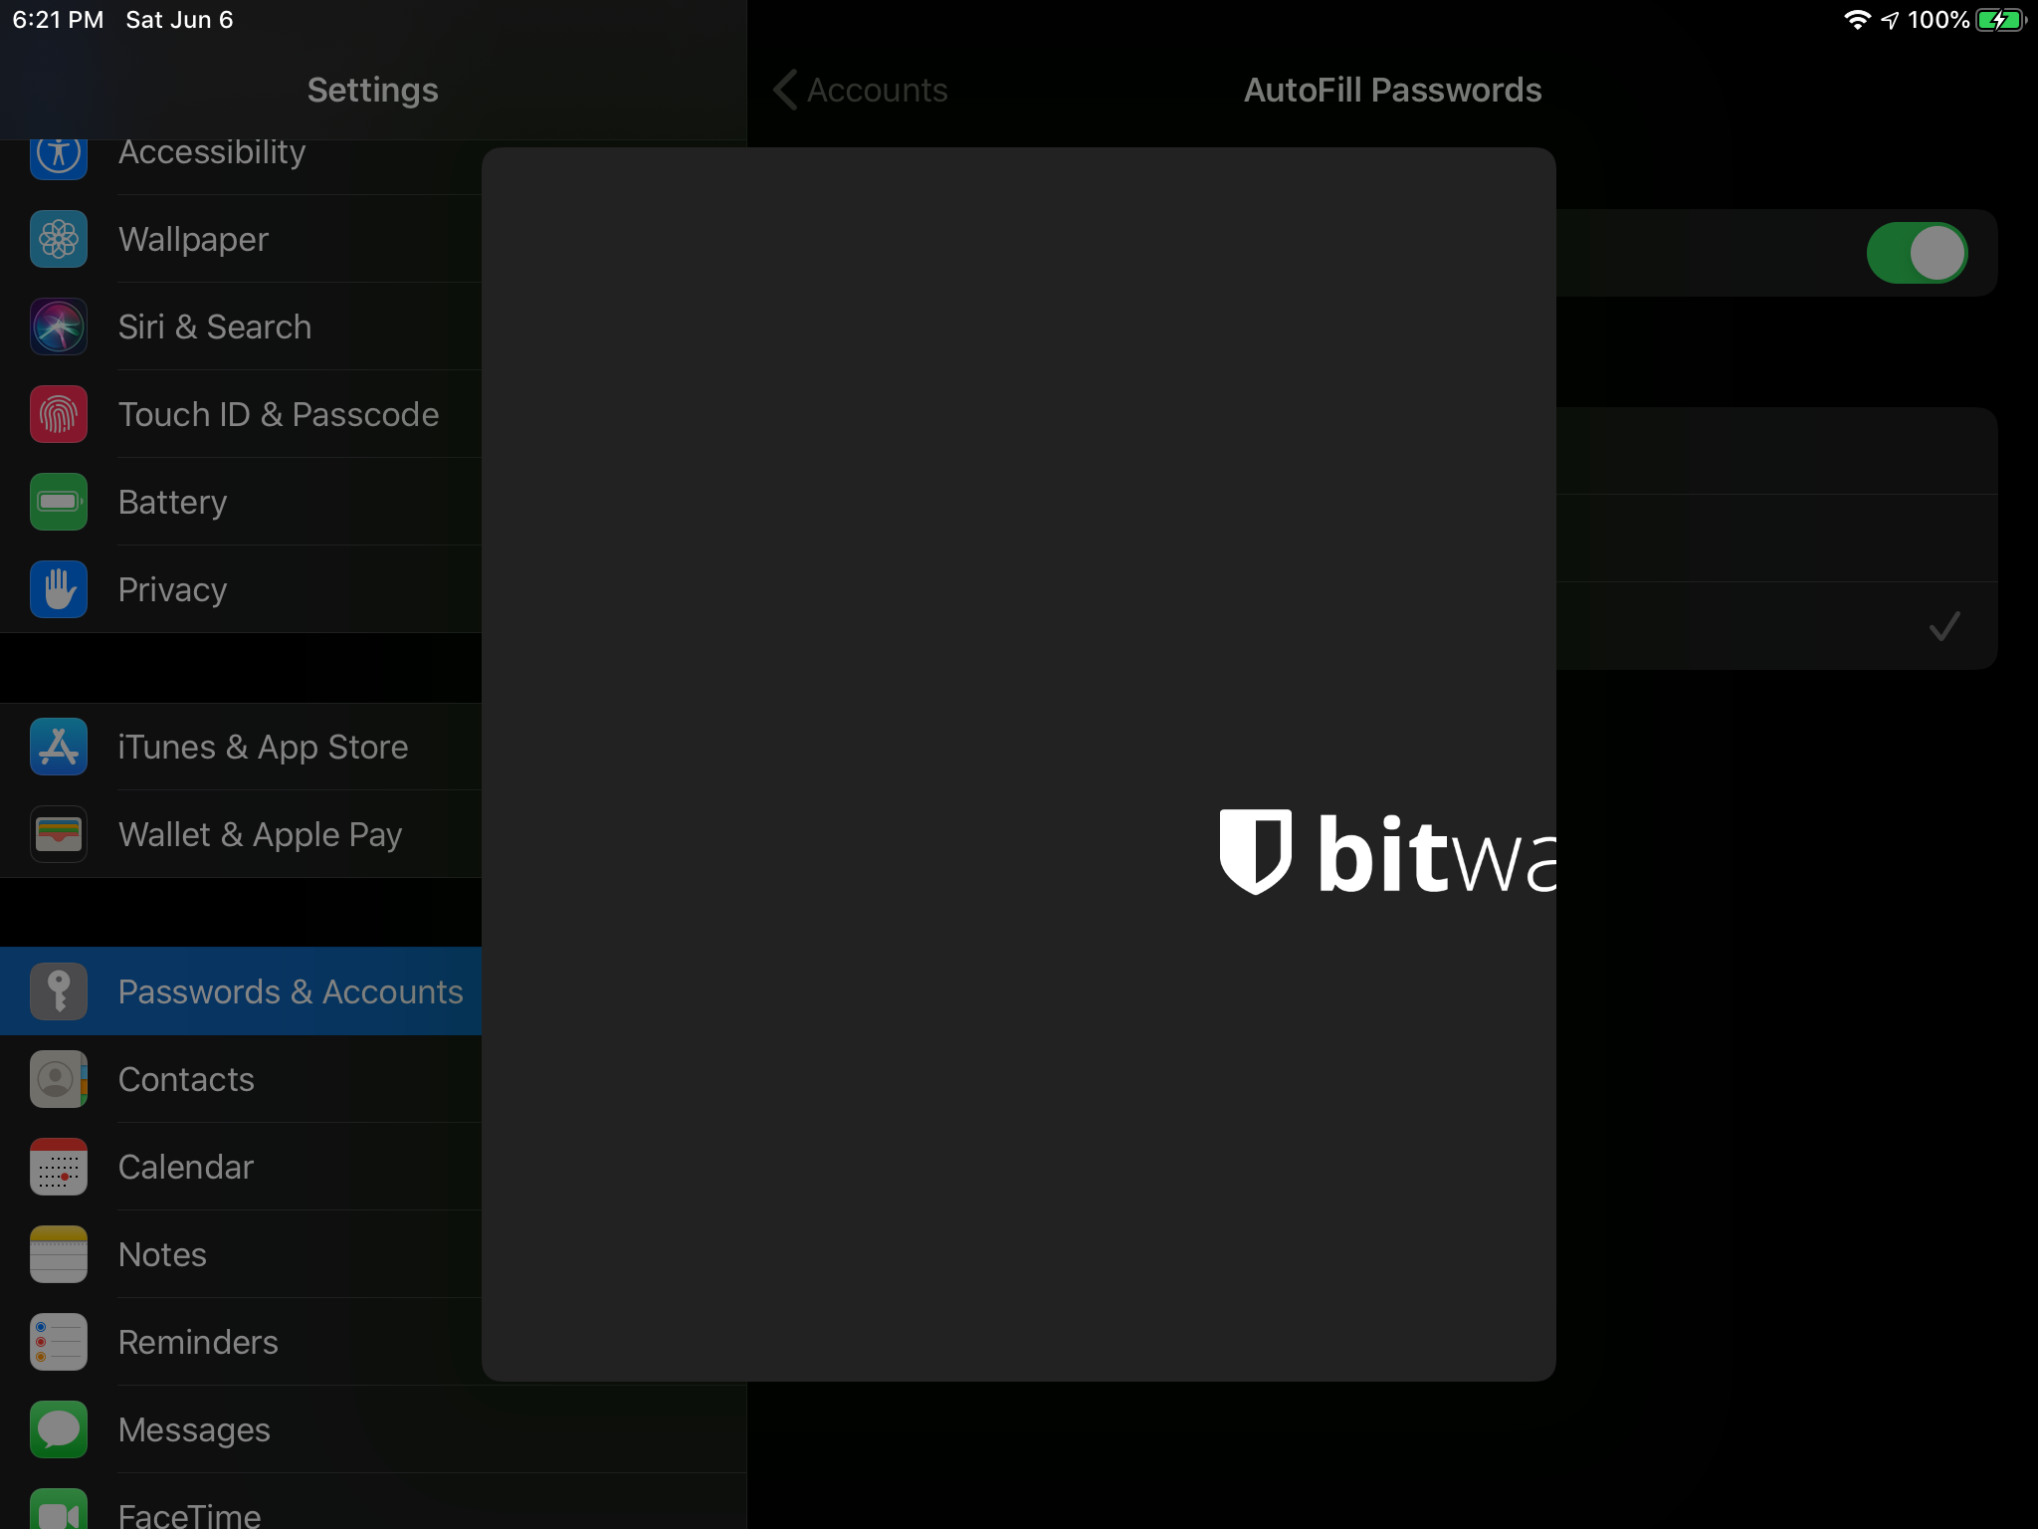Image resolution: width=2038 pixels, height=1529 pixels.
Task: Open Contacts settings
Action: click(186, 1079)
